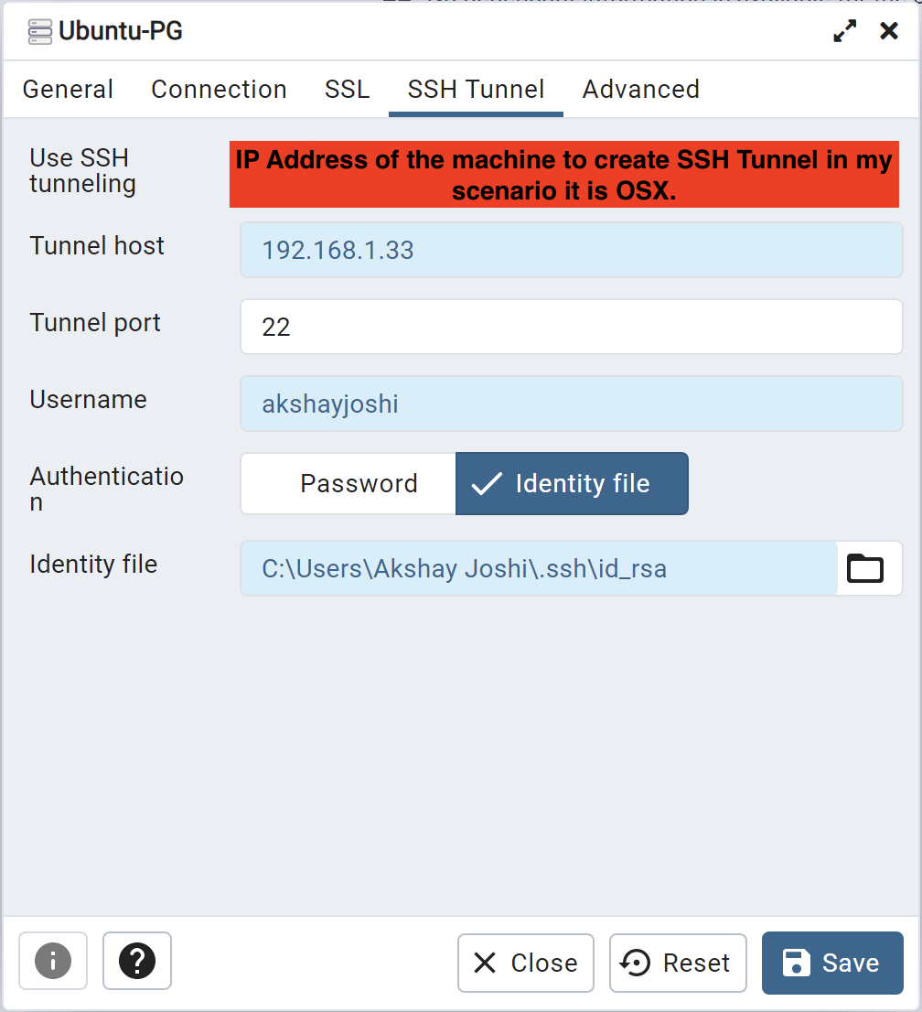The height and width of the screenshot is (1012, 922).
Task: Choose Identity file authentication option
Action: 572,483
